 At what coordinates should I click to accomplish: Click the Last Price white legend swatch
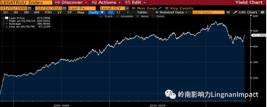[x=7, y=18]
